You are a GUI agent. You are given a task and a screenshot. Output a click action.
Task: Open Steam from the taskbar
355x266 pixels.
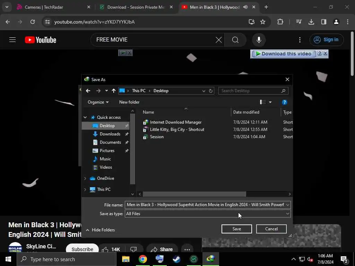click(x=176, y=259)
